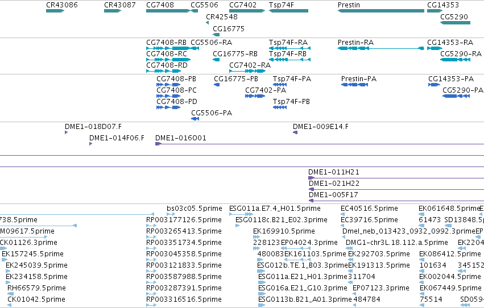This screenshot has height=308, width=484.
Task: Click the CG5506 gene label
Action: click(x=204, y=5)
